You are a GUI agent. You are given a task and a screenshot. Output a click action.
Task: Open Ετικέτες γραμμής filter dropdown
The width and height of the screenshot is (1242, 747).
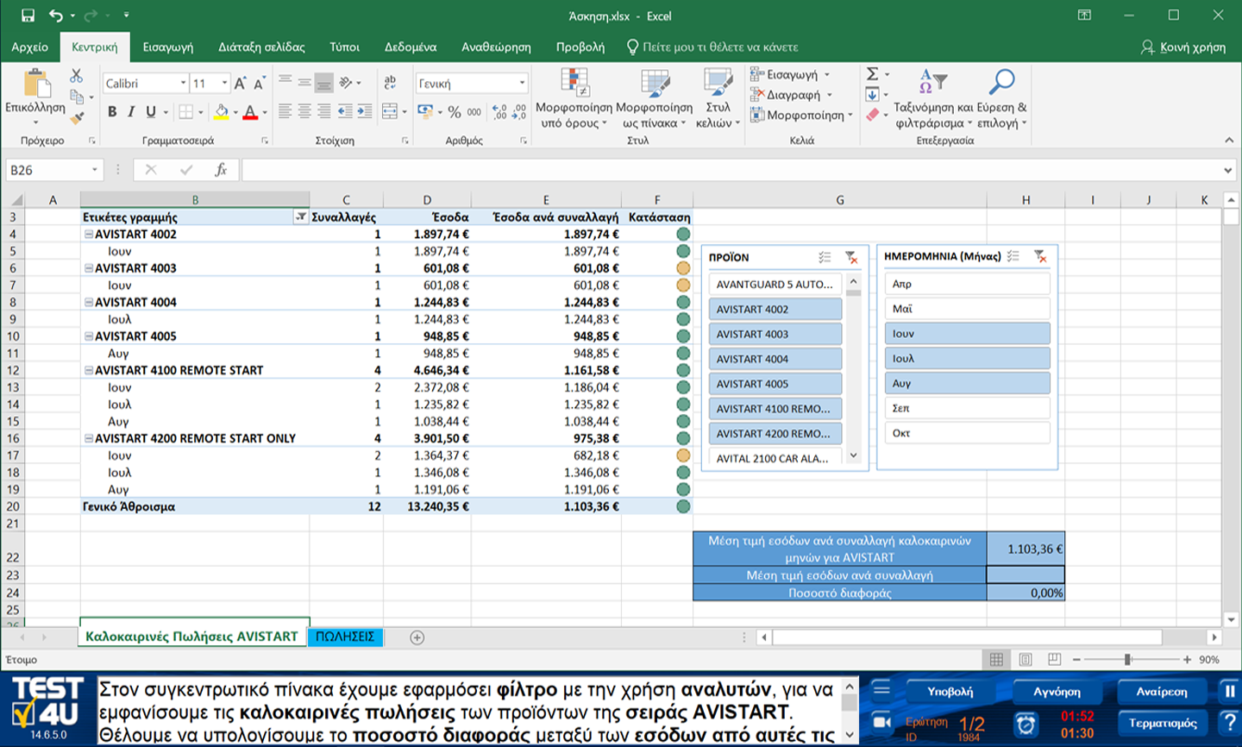(x=300, y=217)
